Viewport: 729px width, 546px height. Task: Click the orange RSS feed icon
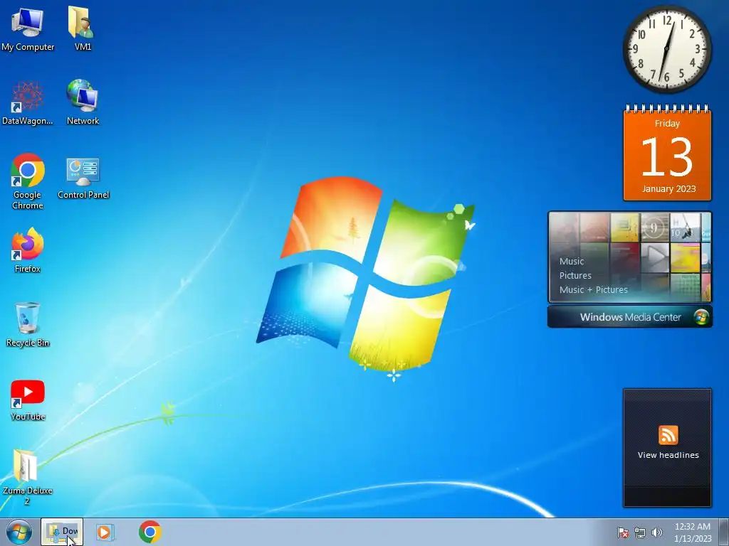pos(668,435)
